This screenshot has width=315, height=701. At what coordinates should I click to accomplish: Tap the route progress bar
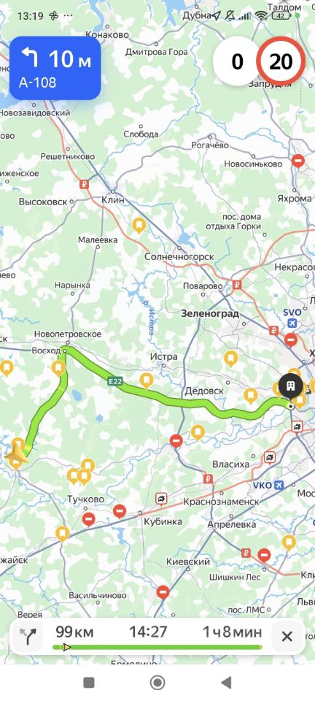[157, 646]
